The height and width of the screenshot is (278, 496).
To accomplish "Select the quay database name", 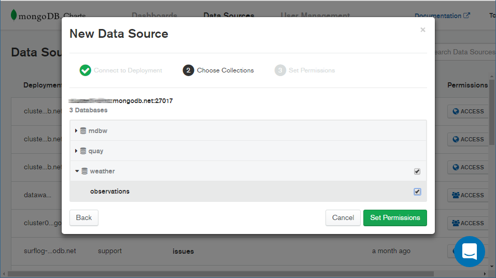I will tap(96, 151).
